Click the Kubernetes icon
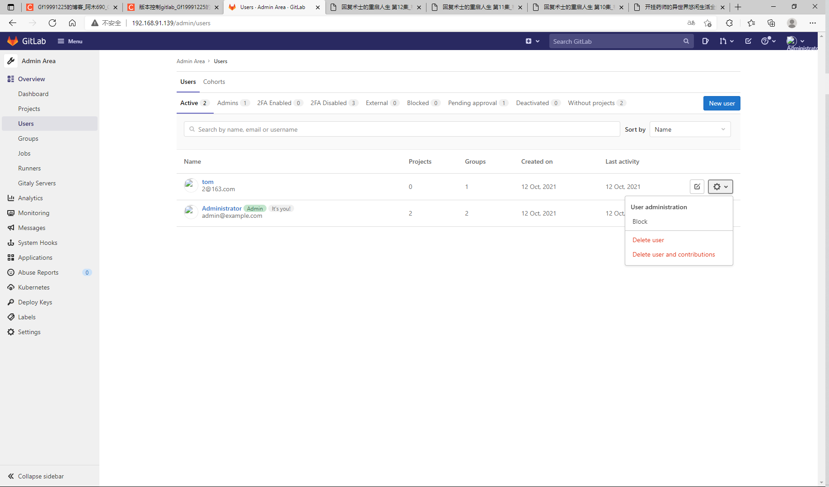Image resolution: width=829 pixels, height=487 pixels. pyautogui.click(x=11, y=287)
